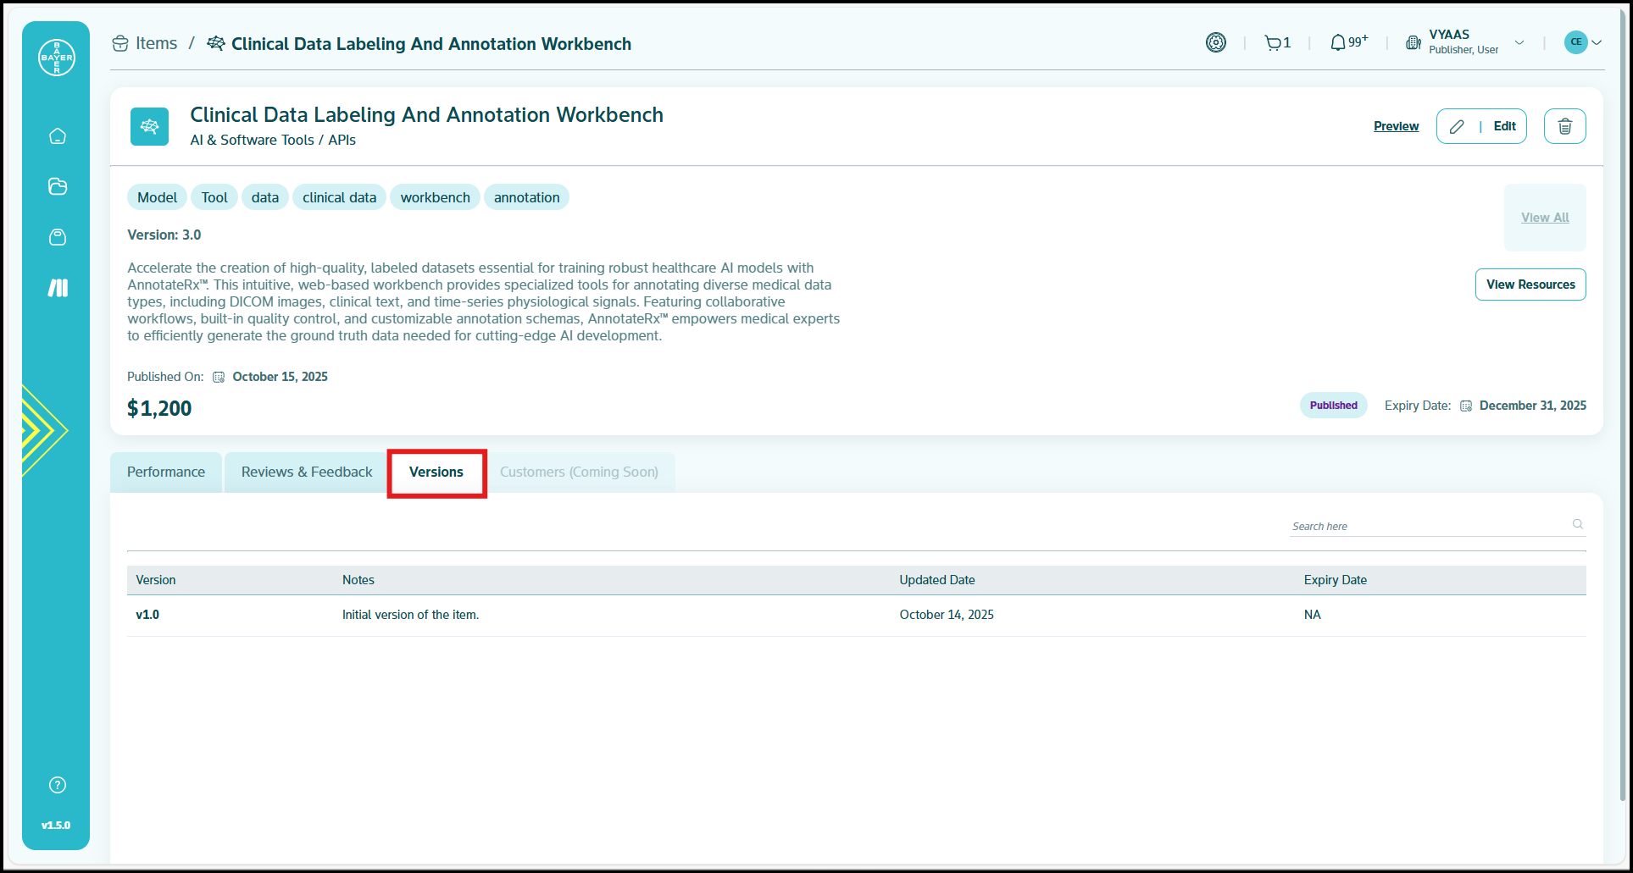The height and width of the screenshot is (873, 1633).
Task: Click the View Resources button
Action: (x=1530, y=285)
